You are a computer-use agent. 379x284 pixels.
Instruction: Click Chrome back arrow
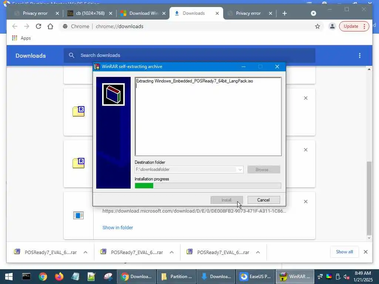click(15, 26)
